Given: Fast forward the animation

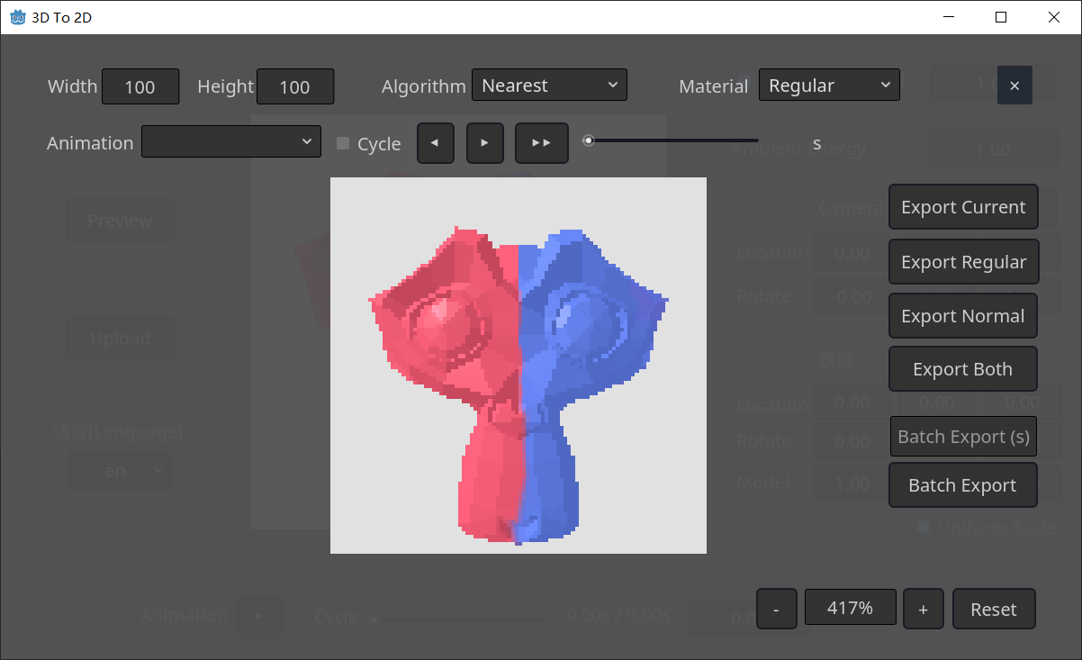Looking at the screenshot, I should [542, 143].
